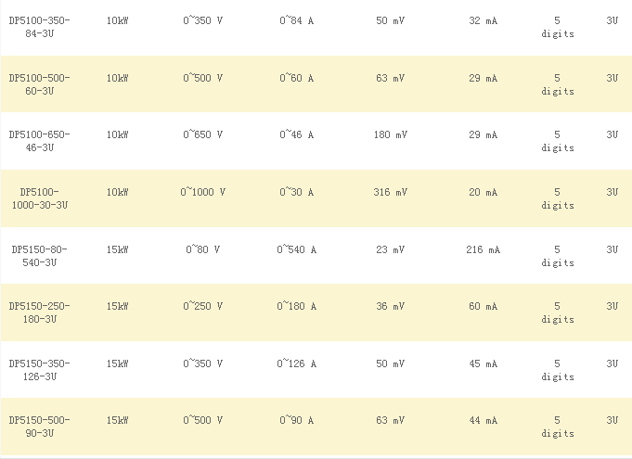632x459 pixels.
Task: Click the 0~80 V voltage cell
Action: pyautogui.click(x=203, y=249)
